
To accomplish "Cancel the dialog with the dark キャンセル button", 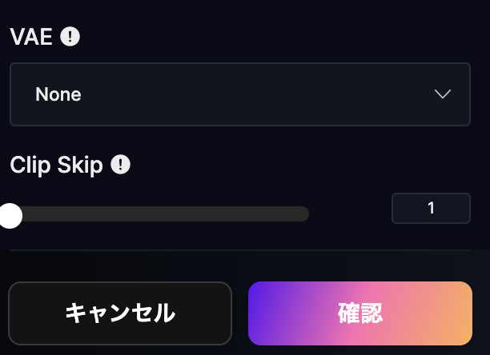I will (120, 313).
